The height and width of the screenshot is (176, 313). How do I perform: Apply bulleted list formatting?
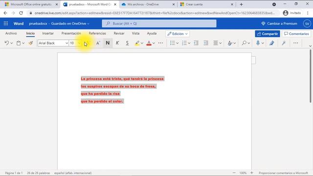[x=173, y=43]
